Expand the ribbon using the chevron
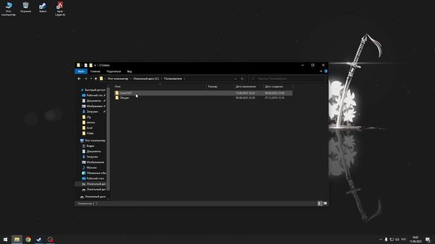The height and width of the screenshot is (244, 435). coord(321,71)
